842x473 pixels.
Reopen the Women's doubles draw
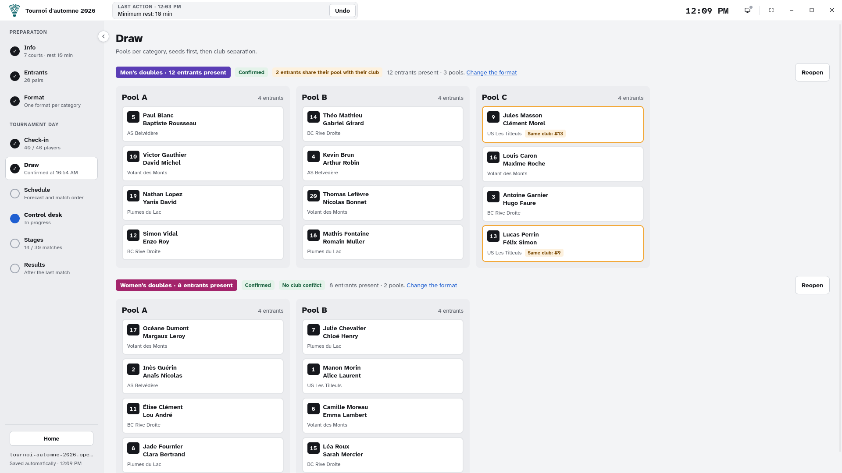click(812, 285)
